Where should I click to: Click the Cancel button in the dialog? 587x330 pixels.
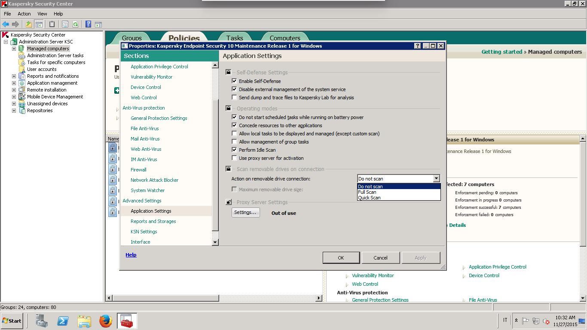click(380, 258)
